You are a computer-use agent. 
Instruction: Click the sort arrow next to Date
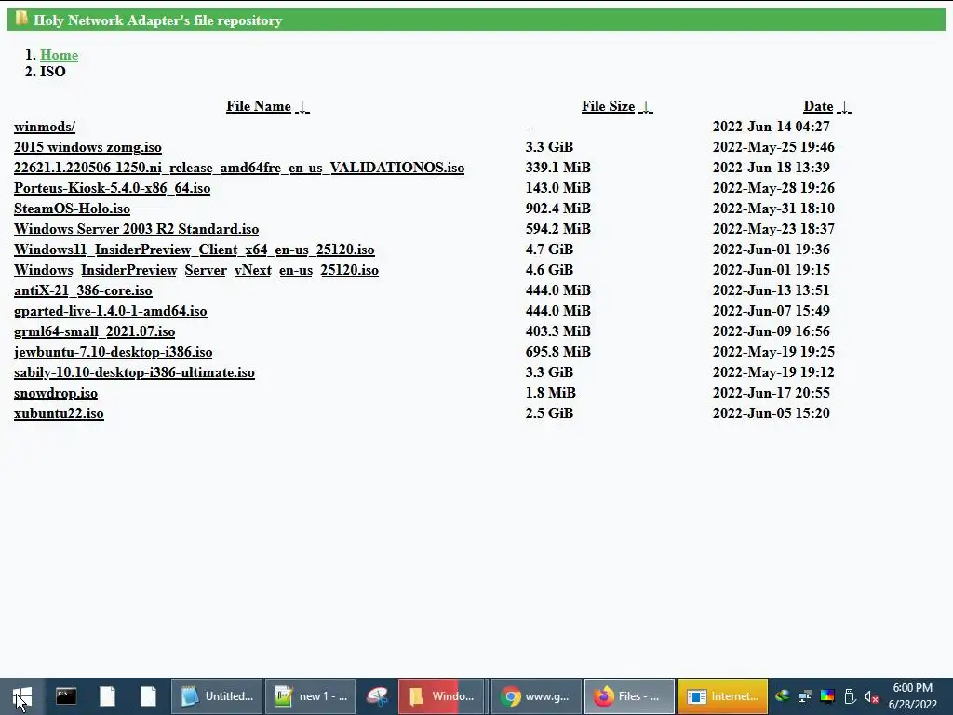pyautogui.click(x=844, y=107)
